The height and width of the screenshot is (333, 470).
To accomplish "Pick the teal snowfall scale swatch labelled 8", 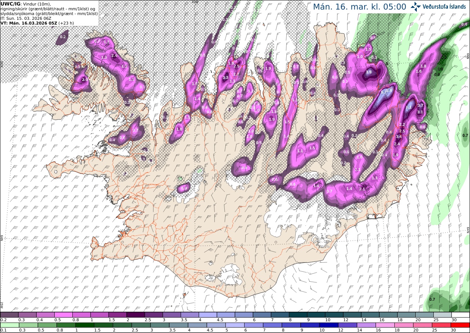I will 298,315.
